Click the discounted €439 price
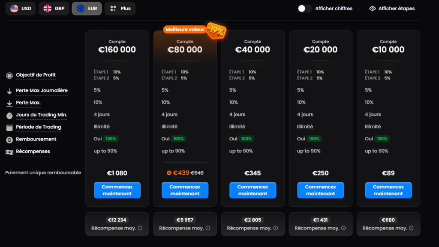This screenshot has width=439, height=247. 181,173
